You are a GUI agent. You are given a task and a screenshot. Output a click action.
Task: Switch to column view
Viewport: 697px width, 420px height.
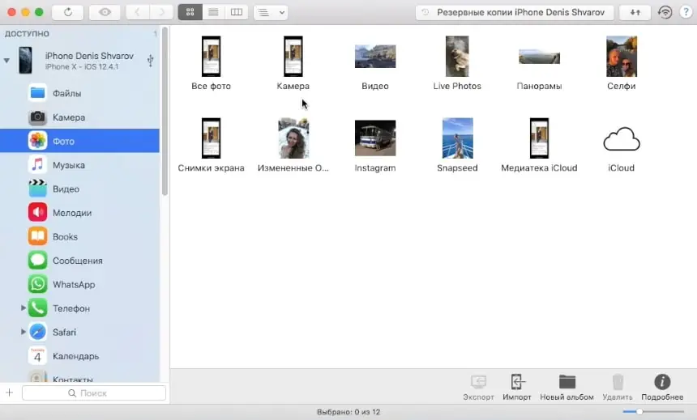tap(237, 12)
